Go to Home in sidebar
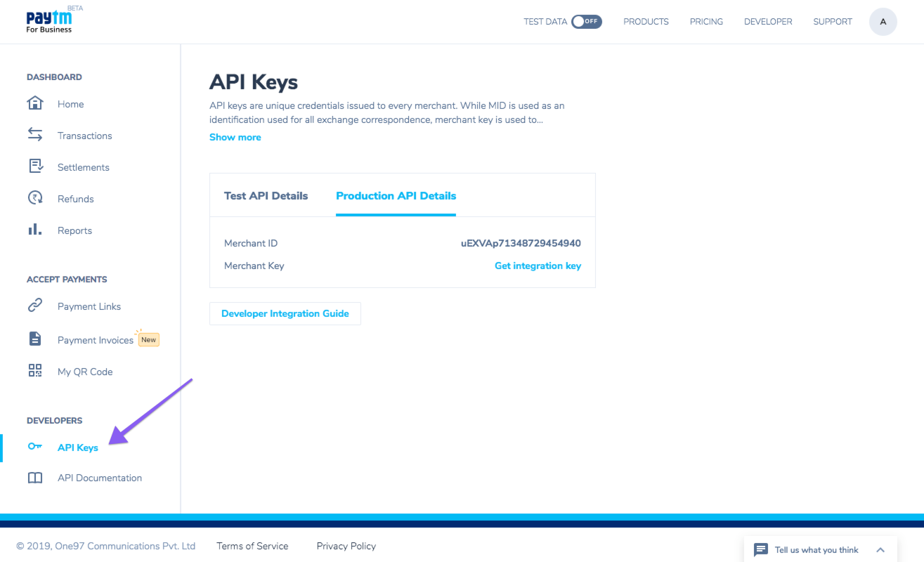This screenshot has height=562, width=924. (70, 104)
